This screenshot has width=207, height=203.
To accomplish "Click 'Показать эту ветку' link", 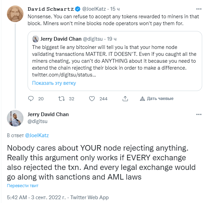I will tap(54, 83).
